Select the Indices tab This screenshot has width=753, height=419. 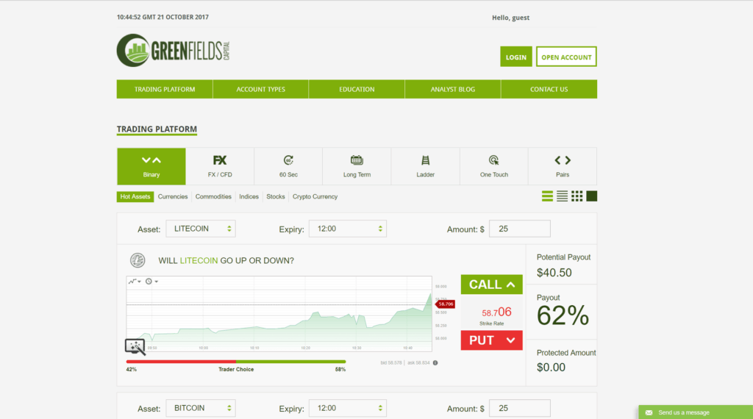pos(249,197)
